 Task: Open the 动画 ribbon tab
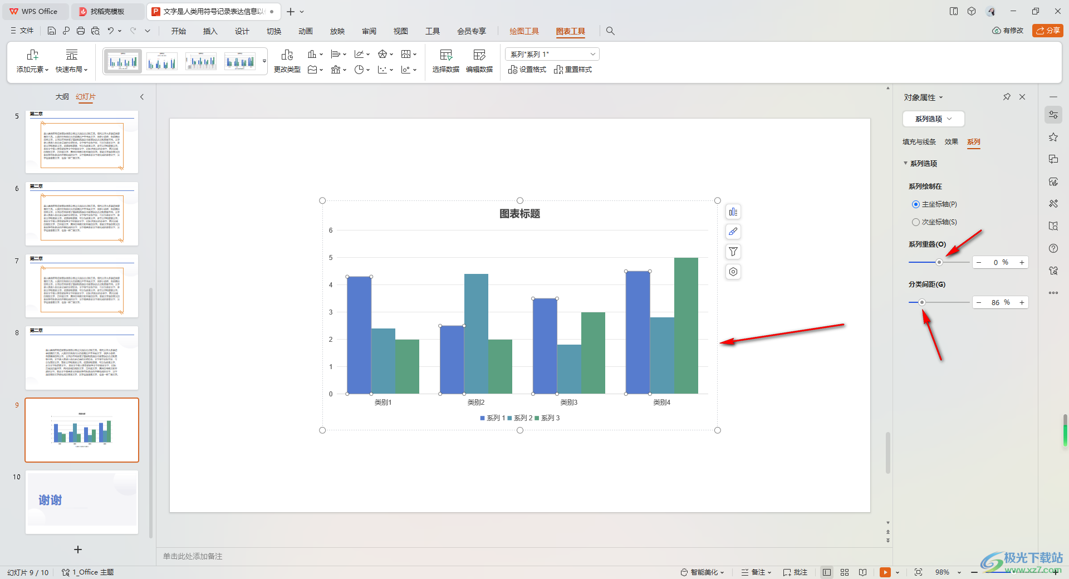tap(306, 31)
